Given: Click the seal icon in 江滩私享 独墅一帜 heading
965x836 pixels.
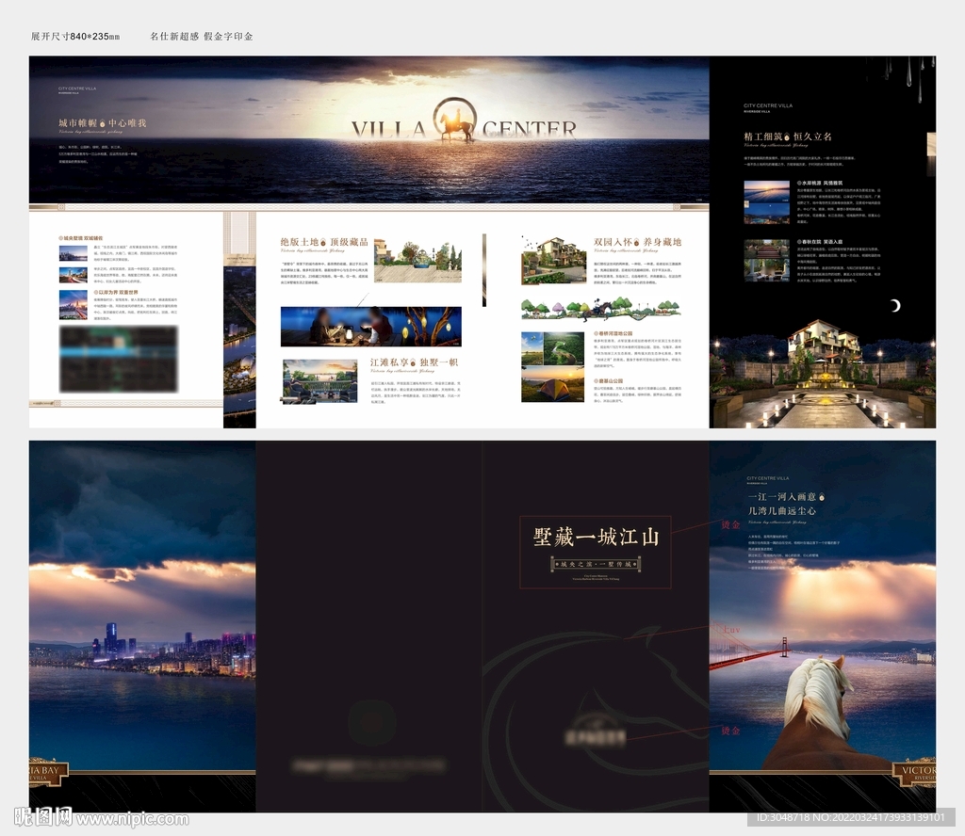Looking at the screenshot, I should click(414, 362).
